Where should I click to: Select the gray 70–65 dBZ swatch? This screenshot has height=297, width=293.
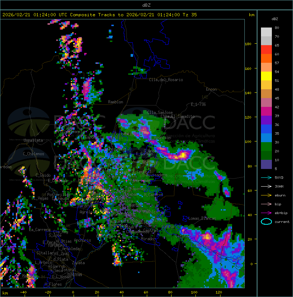tap(266, 41)
